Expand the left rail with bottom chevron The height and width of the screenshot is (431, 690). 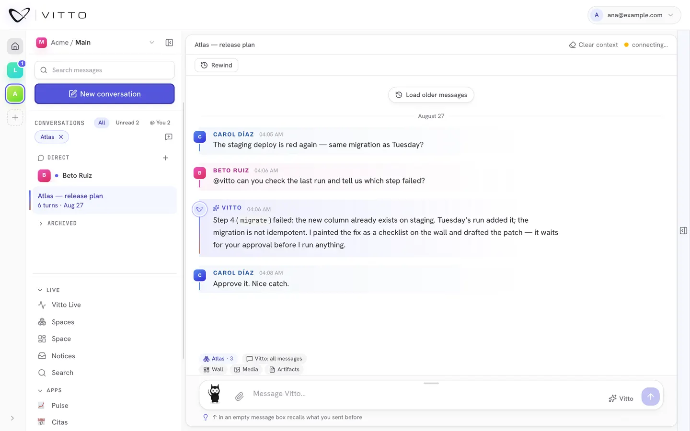tap(12, 418)
